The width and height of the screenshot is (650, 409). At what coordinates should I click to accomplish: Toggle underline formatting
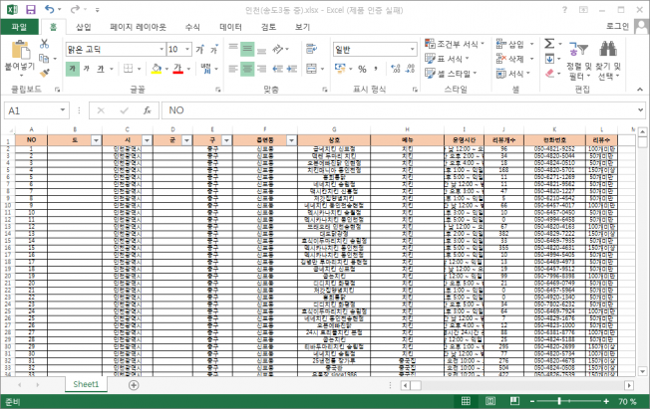point(101,69)
